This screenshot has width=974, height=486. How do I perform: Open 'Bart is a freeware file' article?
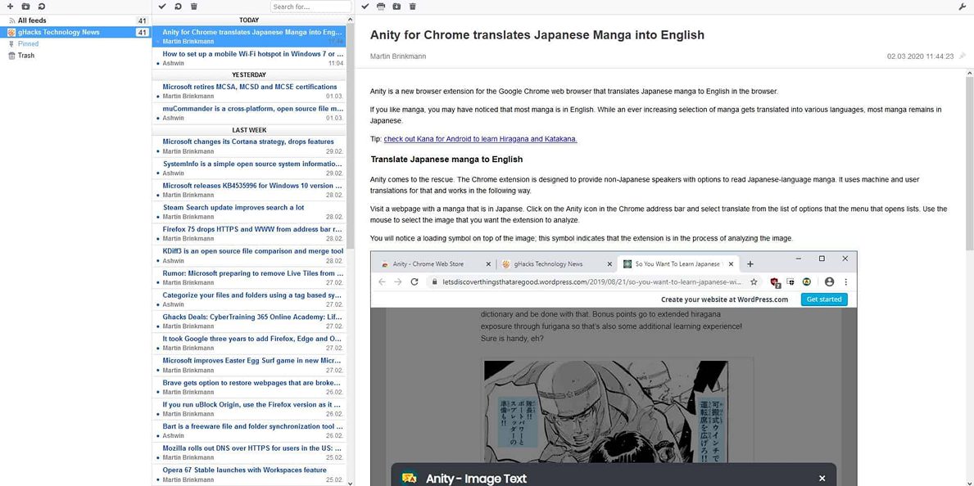(x=249, y=430)
